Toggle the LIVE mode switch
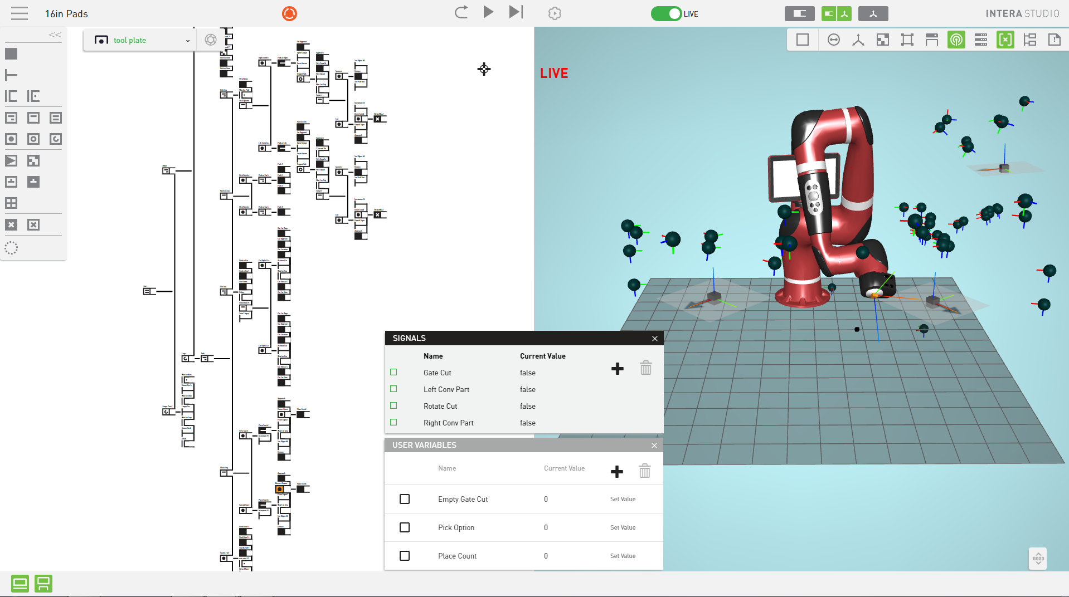Image resolution: width=1069 pixels, height=597 pixels. click(x=667, y=13)
